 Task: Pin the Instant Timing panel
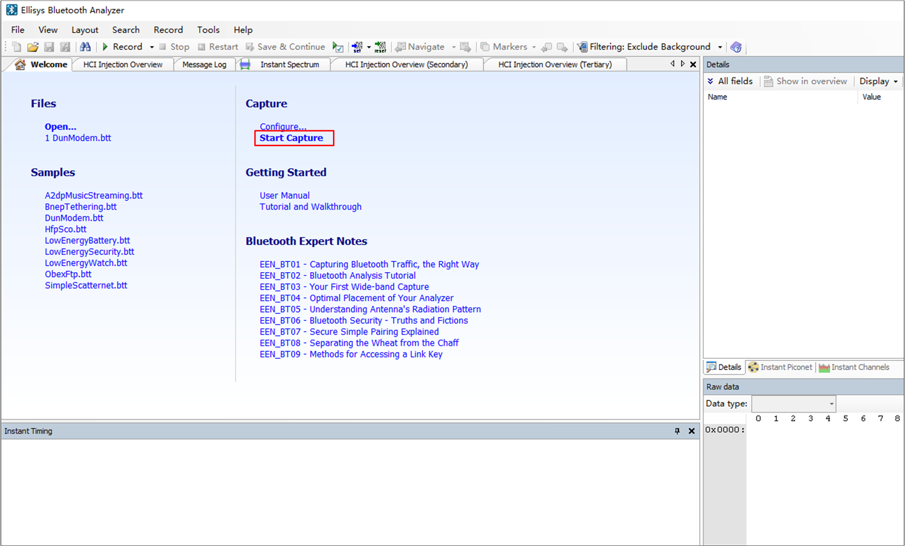click(x=677, y=431)
